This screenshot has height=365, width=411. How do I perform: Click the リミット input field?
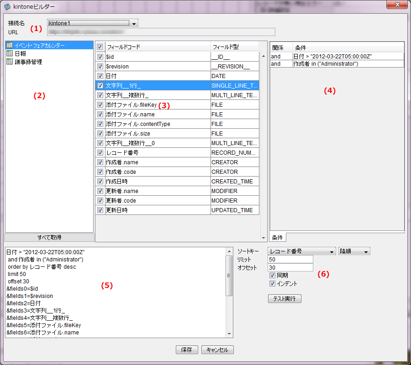click(290, 259)
